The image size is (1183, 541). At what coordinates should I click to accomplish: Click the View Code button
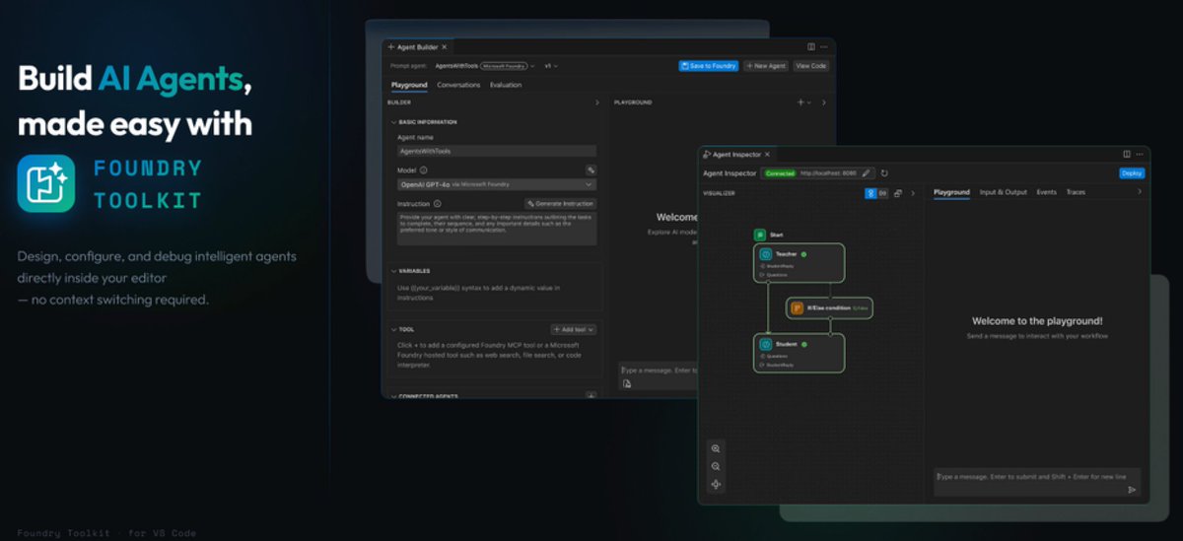coord(810,66)
